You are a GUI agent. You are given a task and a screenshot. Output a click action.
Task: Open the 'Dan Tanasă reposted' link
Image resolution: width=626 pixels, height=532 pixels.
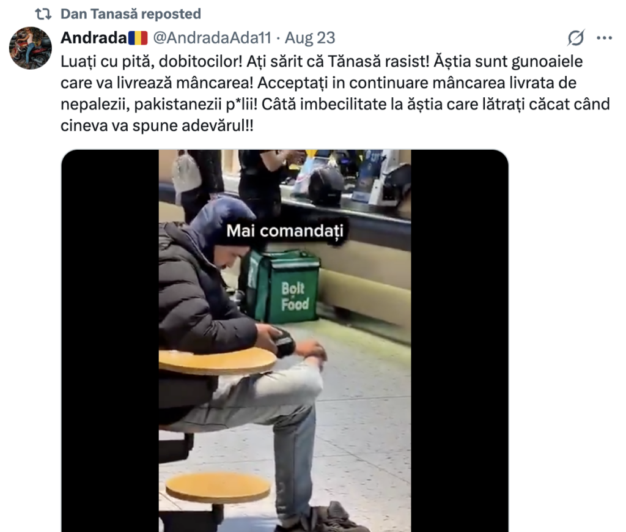pyautogui.click(x=131, y=14)
